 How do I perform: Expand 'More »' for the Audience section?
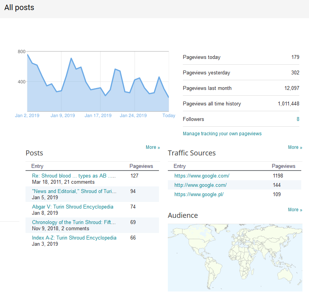point(295,210)
